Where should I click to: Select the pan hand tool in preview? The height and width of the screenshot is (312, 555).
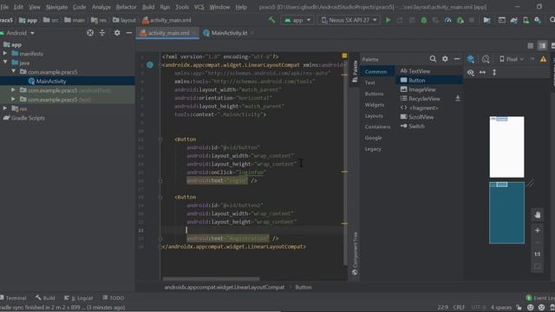tap(538, 215)
